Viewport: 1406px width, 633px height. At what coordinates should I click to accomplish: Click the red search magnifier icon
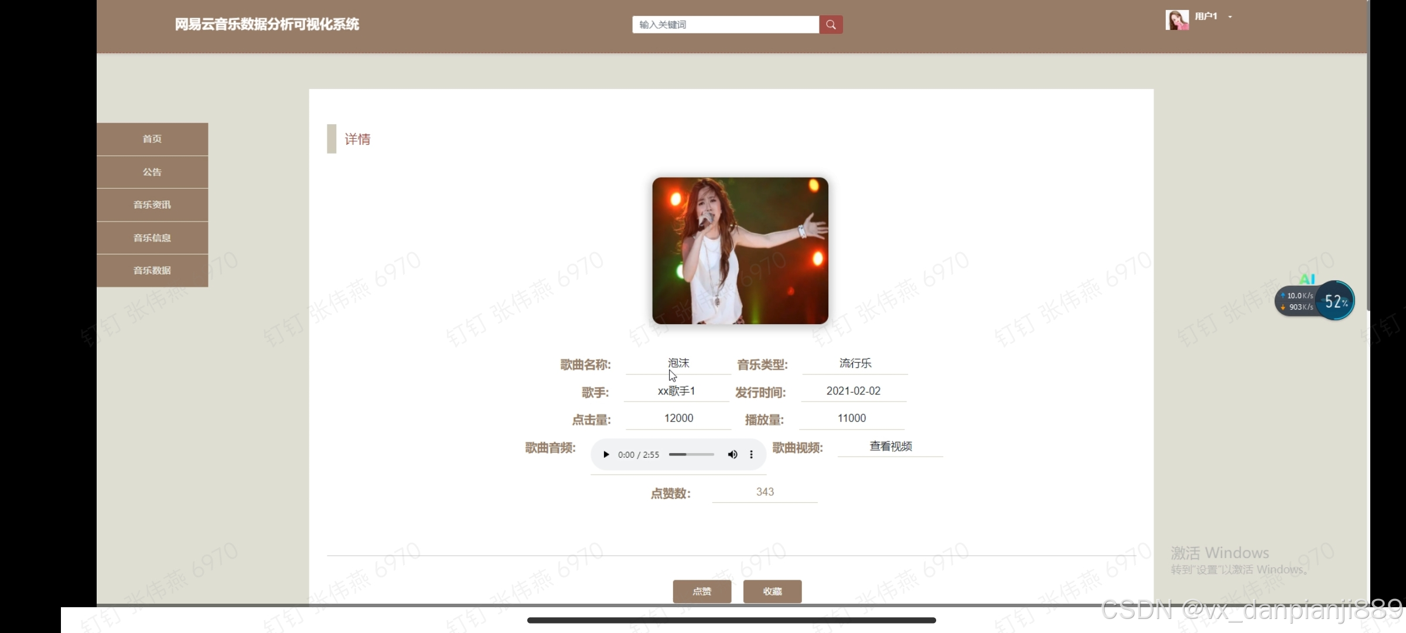pyautogui.click(x=831, y=25)
